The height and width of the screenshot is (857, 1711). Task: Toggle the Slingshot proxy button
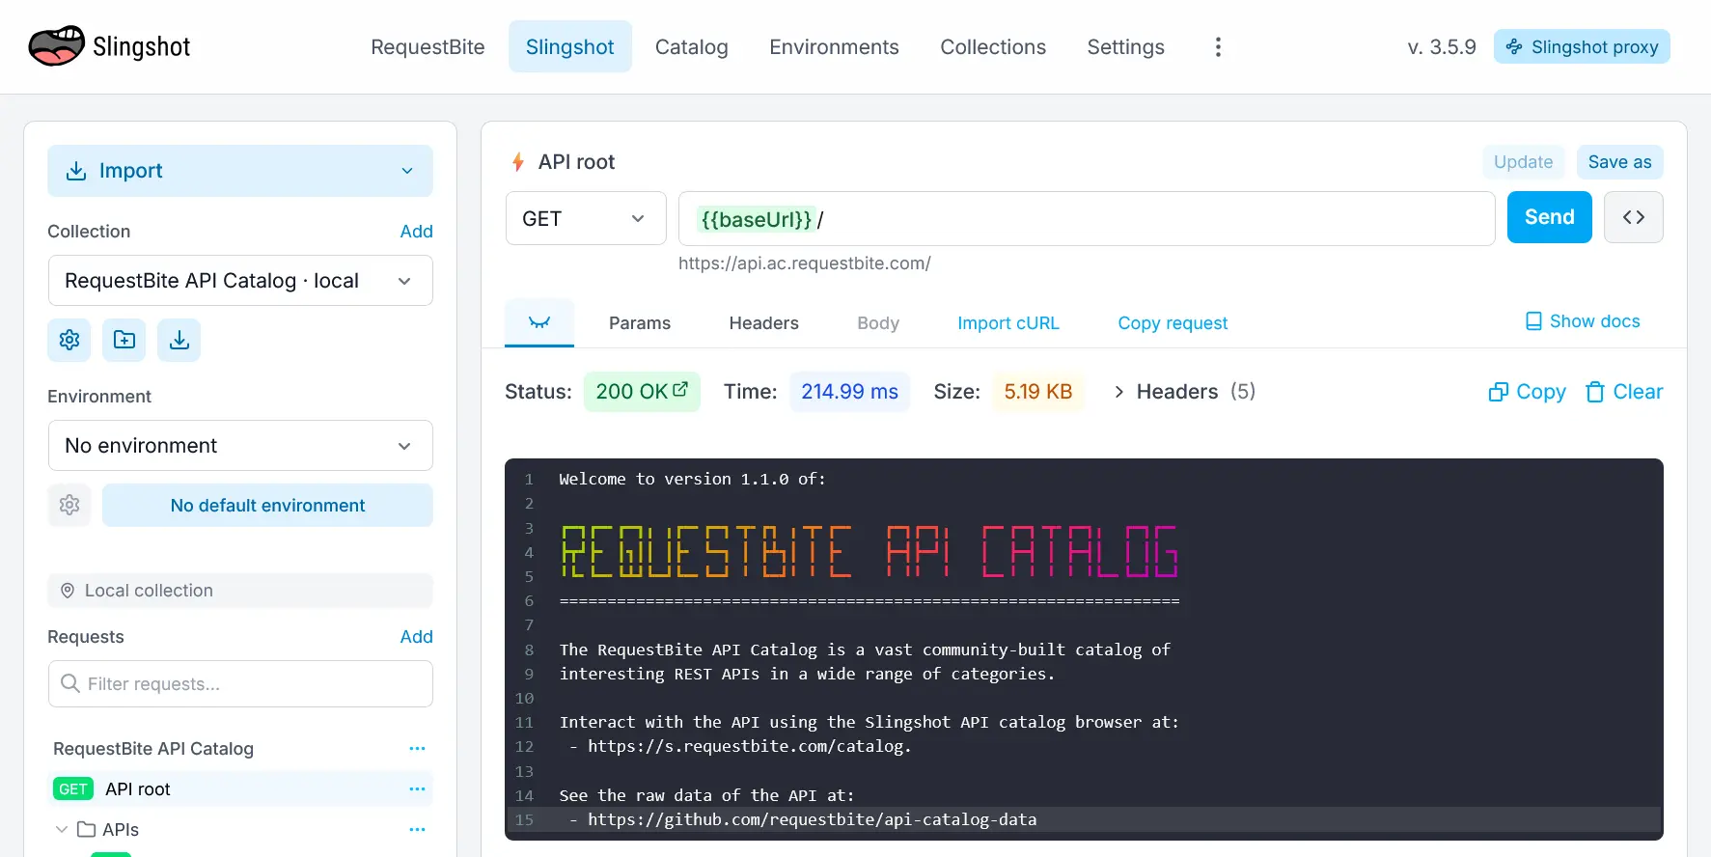[x=1582, y=47]
